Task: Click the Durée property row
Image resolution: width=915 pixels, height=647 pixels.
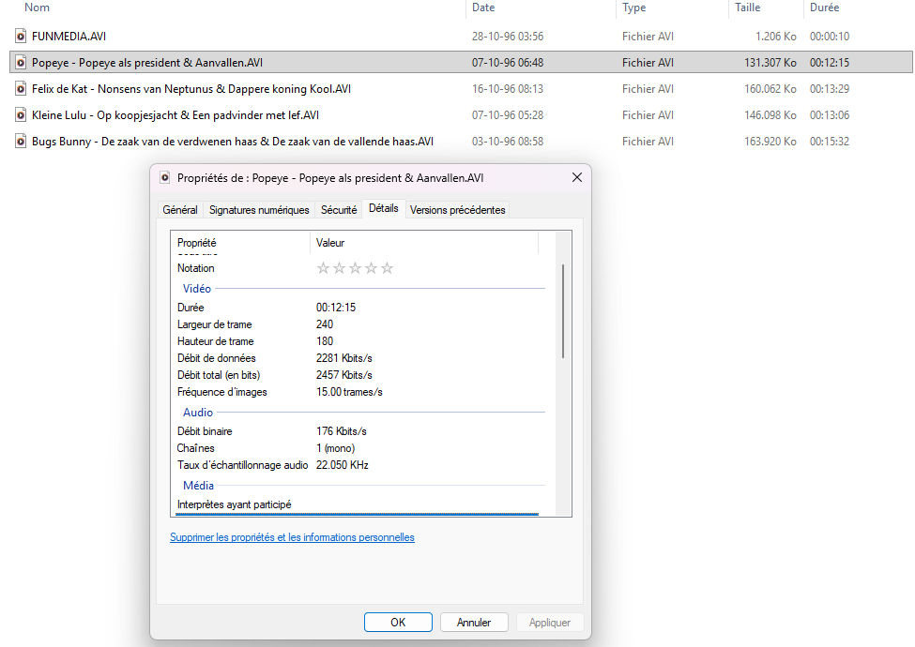Action: [358, 308]
